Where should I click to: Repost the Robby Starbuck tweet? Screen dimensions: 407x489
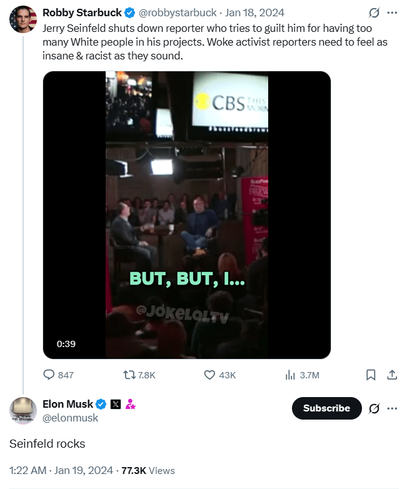click(x=128, y=375)
